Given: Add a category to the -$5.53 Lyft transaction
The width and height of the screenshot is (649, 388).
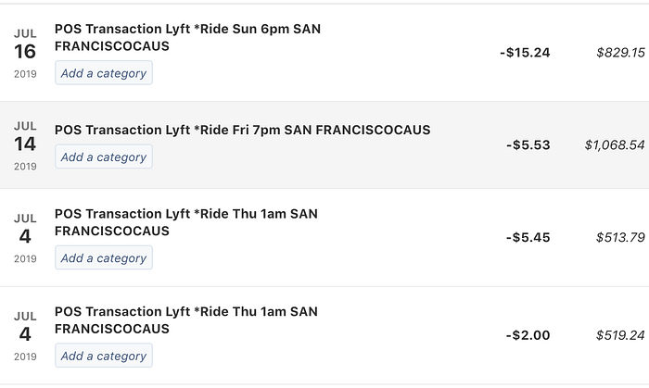Looking at the screenshot, I should tap(103, 157).
